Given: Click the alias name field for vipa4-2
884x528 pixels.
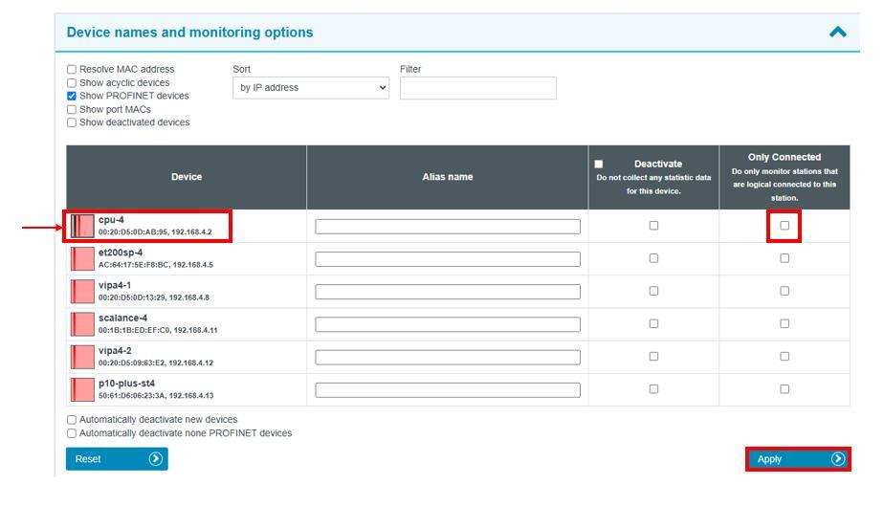Looking at the screenshot, I should 448,357.
